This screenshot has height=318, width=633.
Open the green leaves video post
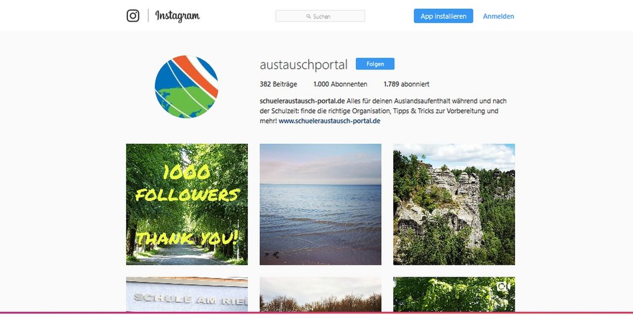(454, 294)
